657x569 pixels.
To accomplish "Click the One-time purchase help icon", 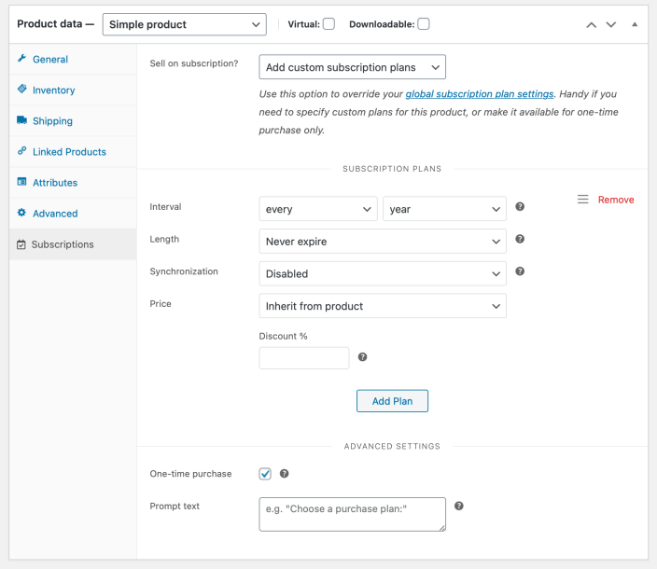I will point(284,474).
